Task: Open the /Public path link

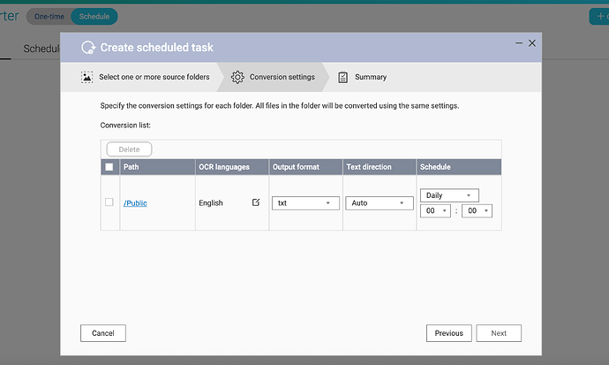Action: point(135,203)
